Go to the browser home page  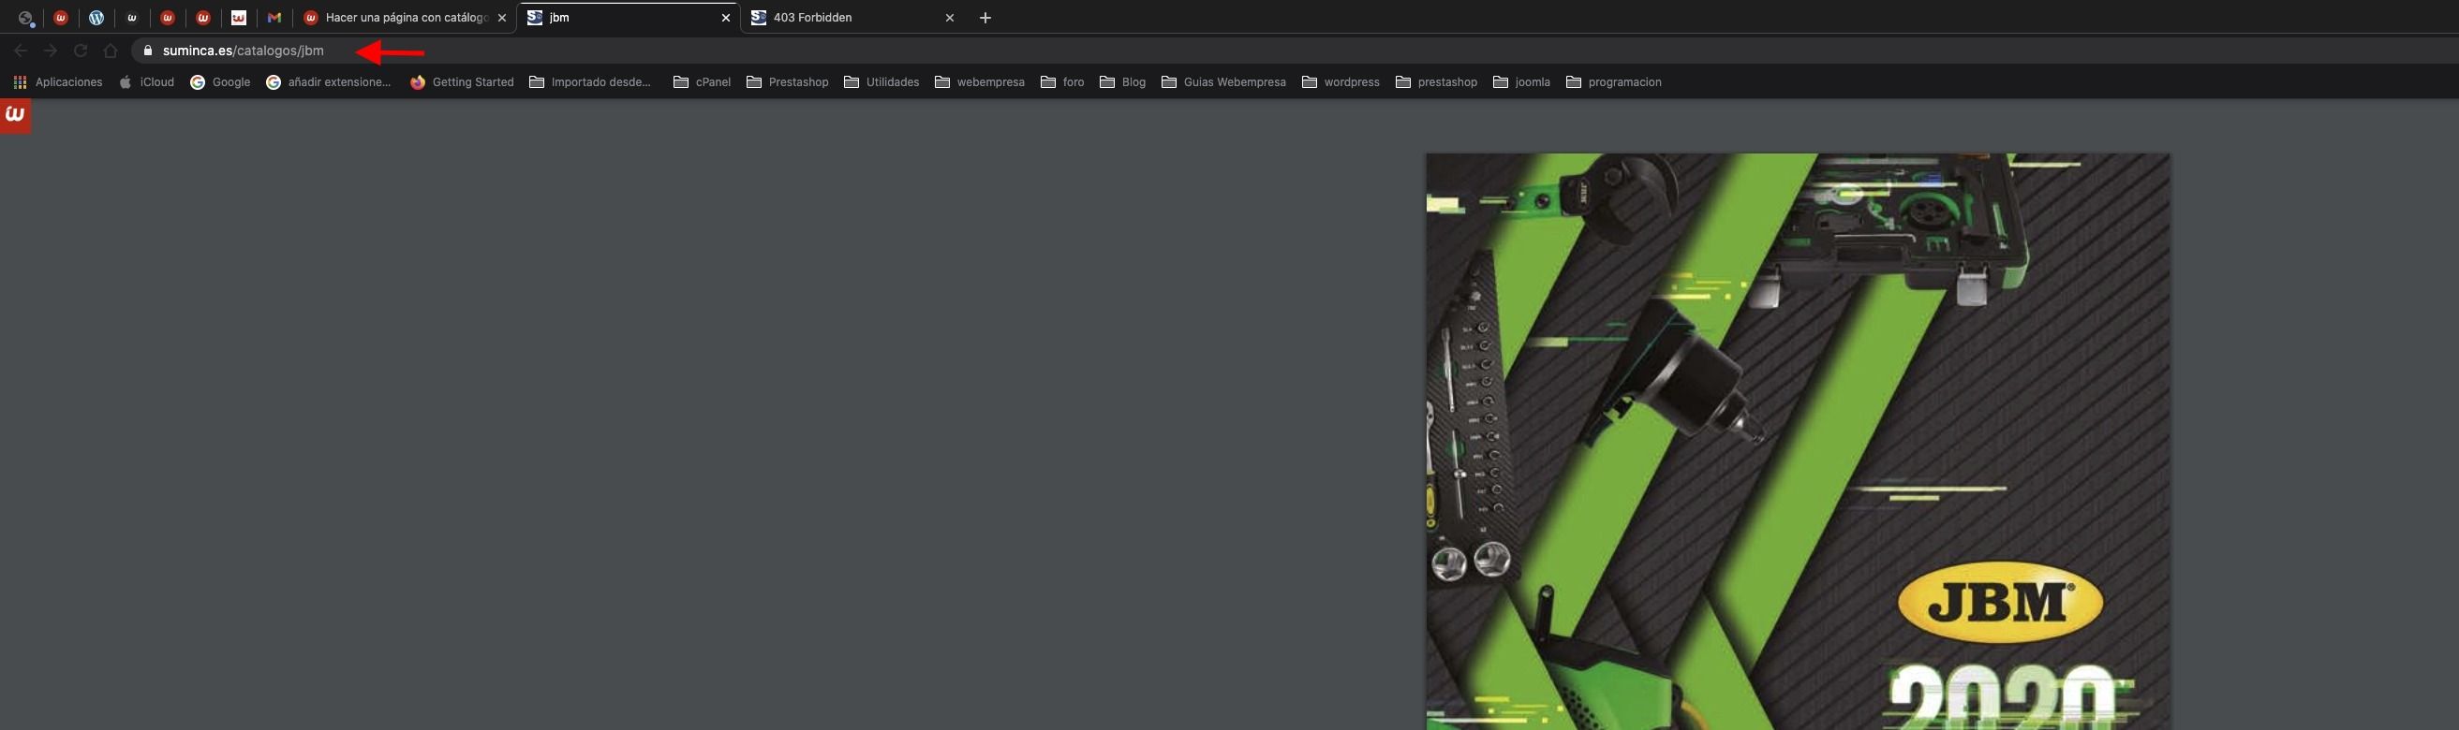click(x=111, y=51)
